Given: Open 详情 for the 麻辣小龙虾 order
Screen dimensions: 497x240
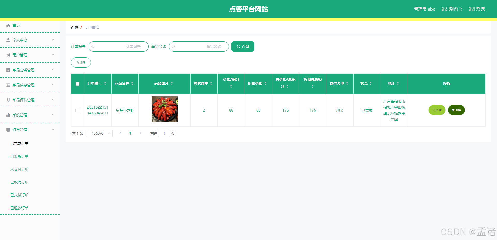Looking at the screenshot, I should pyautogui.click(x=437, y=110).
